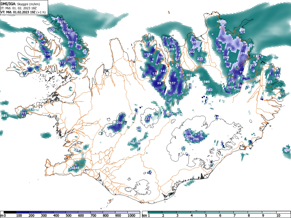Click the '383' visibility value in the east
This screenshot has width=291, height=218.
point(269,82)
